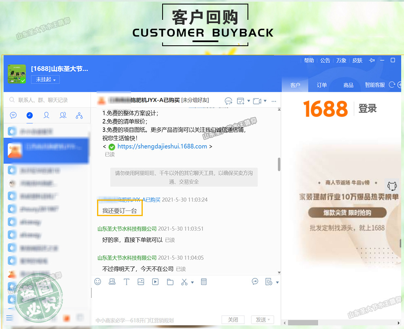Expand the screenshot scissors dropdown arrow
The width and height of the screenshot is (404, 329).
[192, 282]
